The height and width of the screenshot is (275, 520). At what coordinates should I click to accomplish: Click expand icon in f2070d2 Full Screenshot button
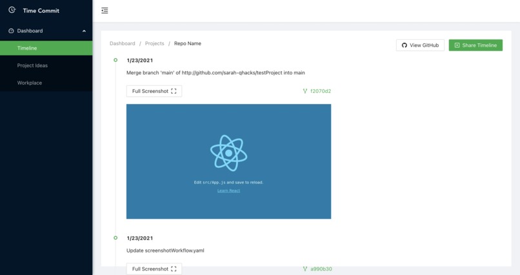(174, 91)
